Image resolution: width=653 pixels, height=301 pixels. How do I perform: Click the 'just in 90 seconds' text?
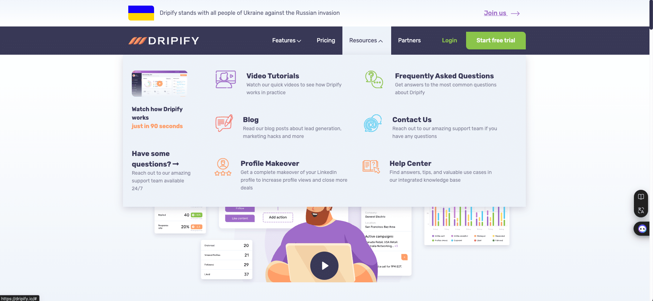point(157,126)
